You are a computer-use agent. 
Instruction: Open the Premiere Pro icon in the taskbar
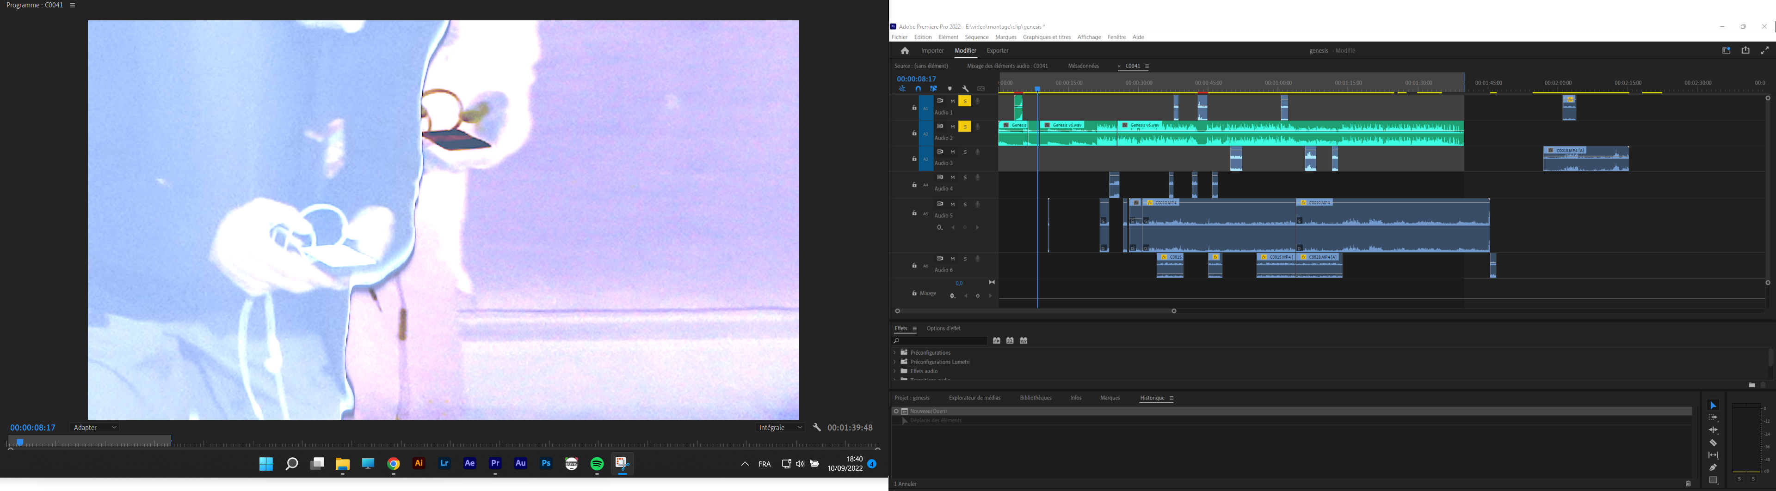pos(495,463)
